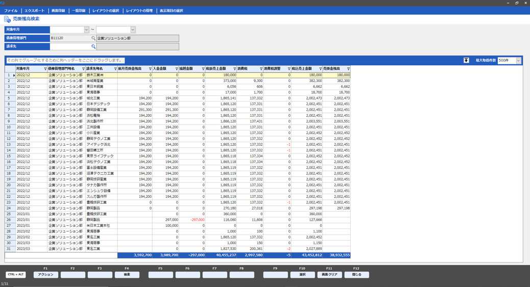
Task: Open filter for 債権管理部門略名 column
Action: [x=84, y=69]
